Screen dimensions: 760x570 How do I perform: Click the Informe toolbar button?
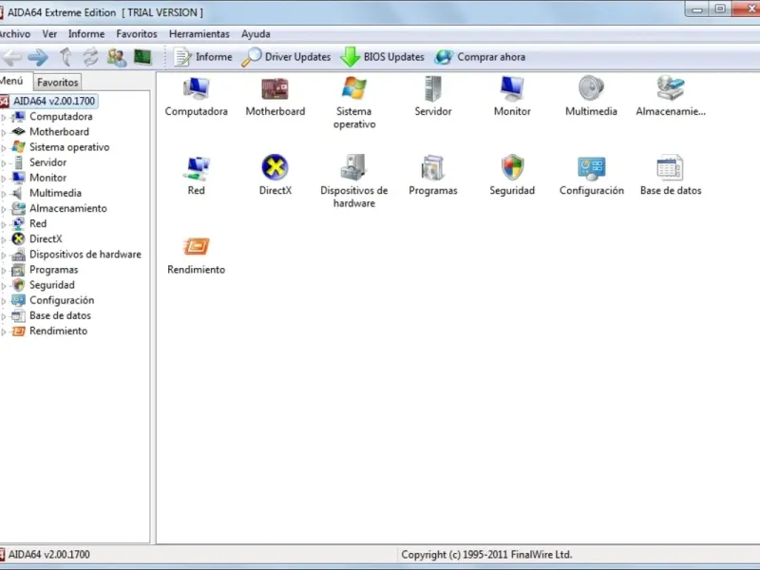point(203,57)
